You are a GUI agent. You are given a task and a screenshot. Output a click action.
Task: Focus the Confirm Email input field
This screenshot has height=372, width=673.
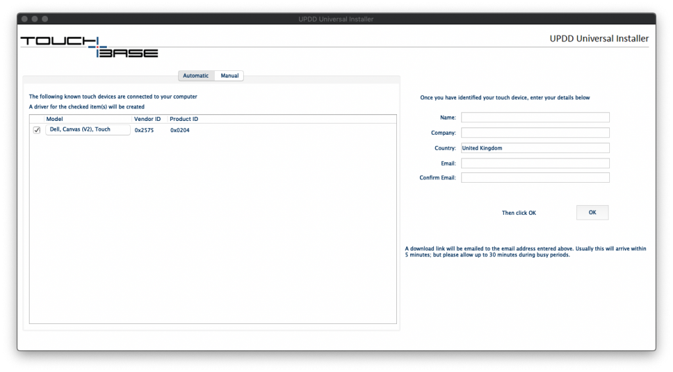535,177
